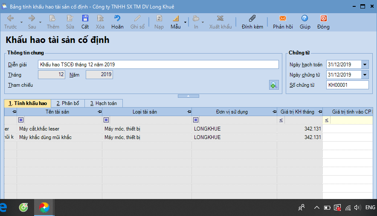Pin the Tên tài sản column

[100, 112]
